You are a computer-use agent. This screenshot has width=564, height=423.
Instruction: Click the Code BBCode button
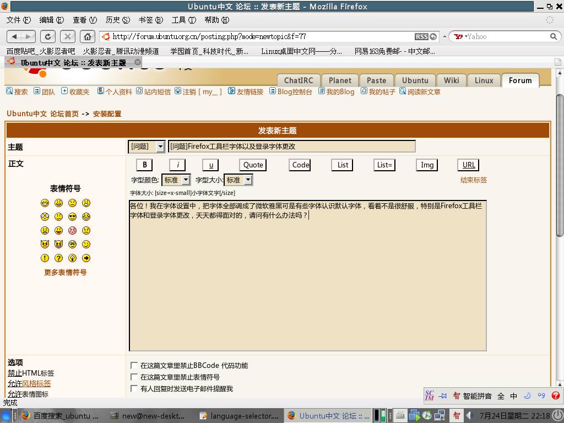[x=300, y=165]
